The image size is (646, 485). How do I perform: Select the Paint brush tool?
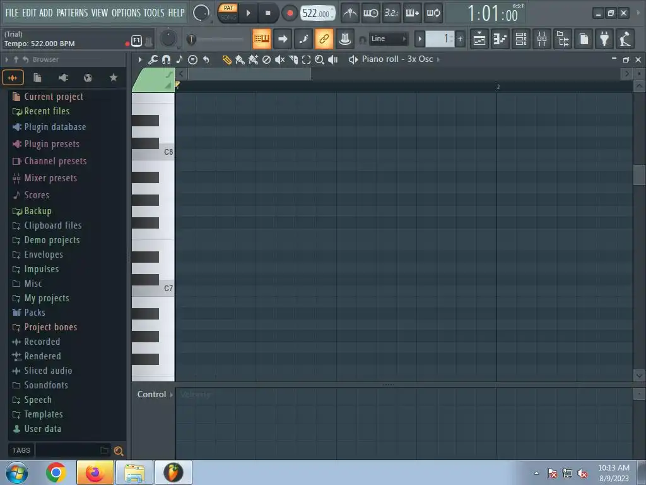click(240, 60)
